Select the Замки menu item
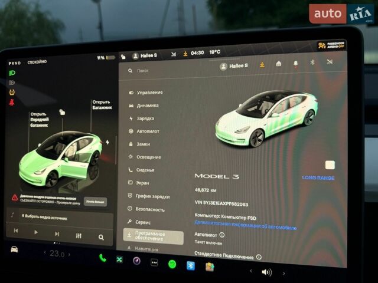 139,144
